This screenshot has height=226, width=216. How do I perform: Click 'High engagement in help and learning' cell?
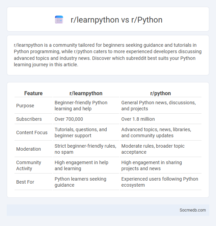[x=86, y=165]
